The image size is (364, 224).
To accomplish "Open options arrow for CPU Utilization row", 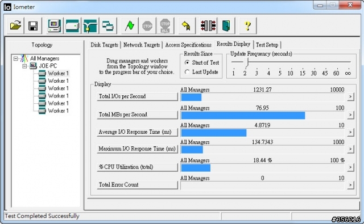I will 350,167.
